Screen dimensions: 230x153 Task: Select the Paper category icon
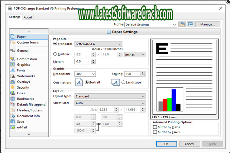(12, 36)
